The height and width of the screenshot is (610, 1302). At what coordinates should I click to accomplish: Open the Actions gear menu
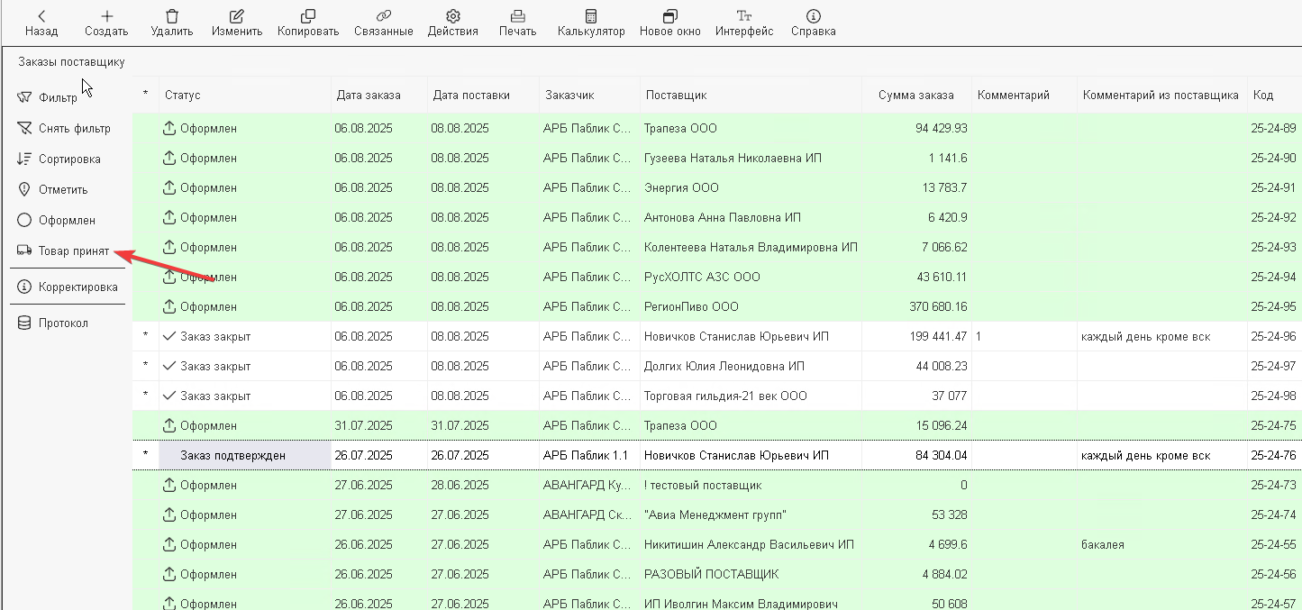453,16
